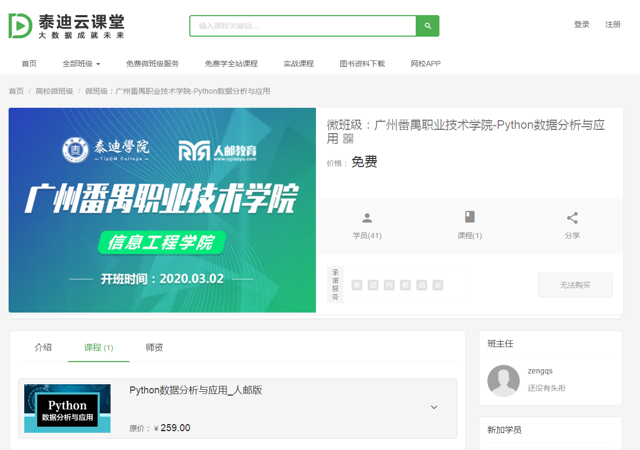This screenshot has height=450, width=640.
Task: Click the 还没有头衔 text
Action: pos(547,388)
